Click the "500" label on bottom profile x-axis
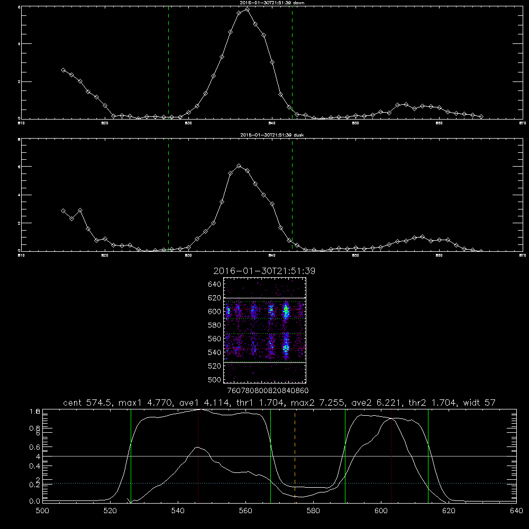This screenshot has width=529, height=529. [x=42, y=511]
